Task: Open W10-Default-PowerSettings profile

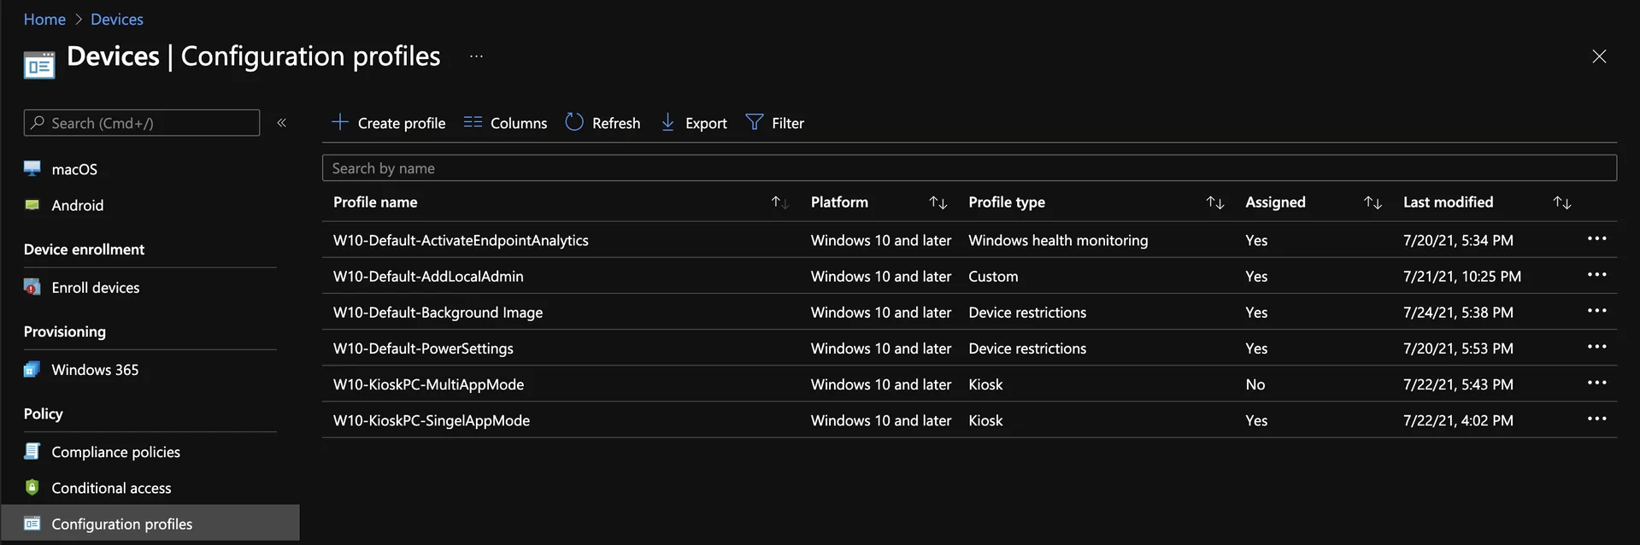Action: (423, 349)
